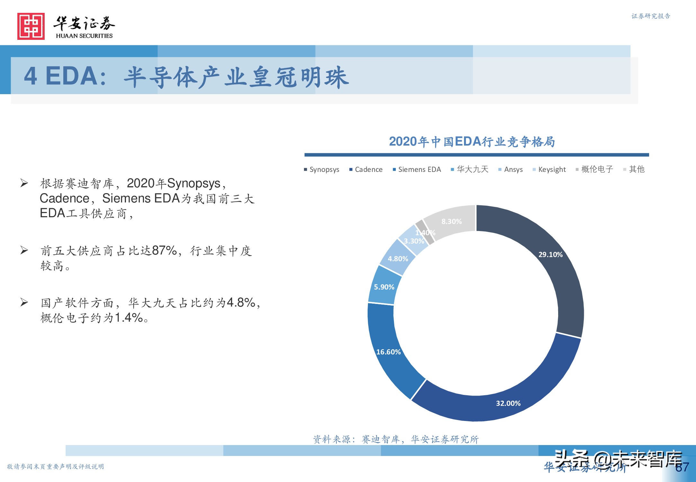The height and width of the screenshot is (482, 696).
Task: Click the text line Cadence, Siemens EDA为我国前三大
Action: pos(147,199)
